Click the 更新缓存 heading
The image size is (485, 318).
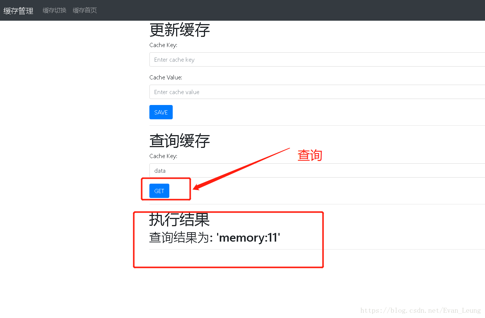click(x=179, y=30)
